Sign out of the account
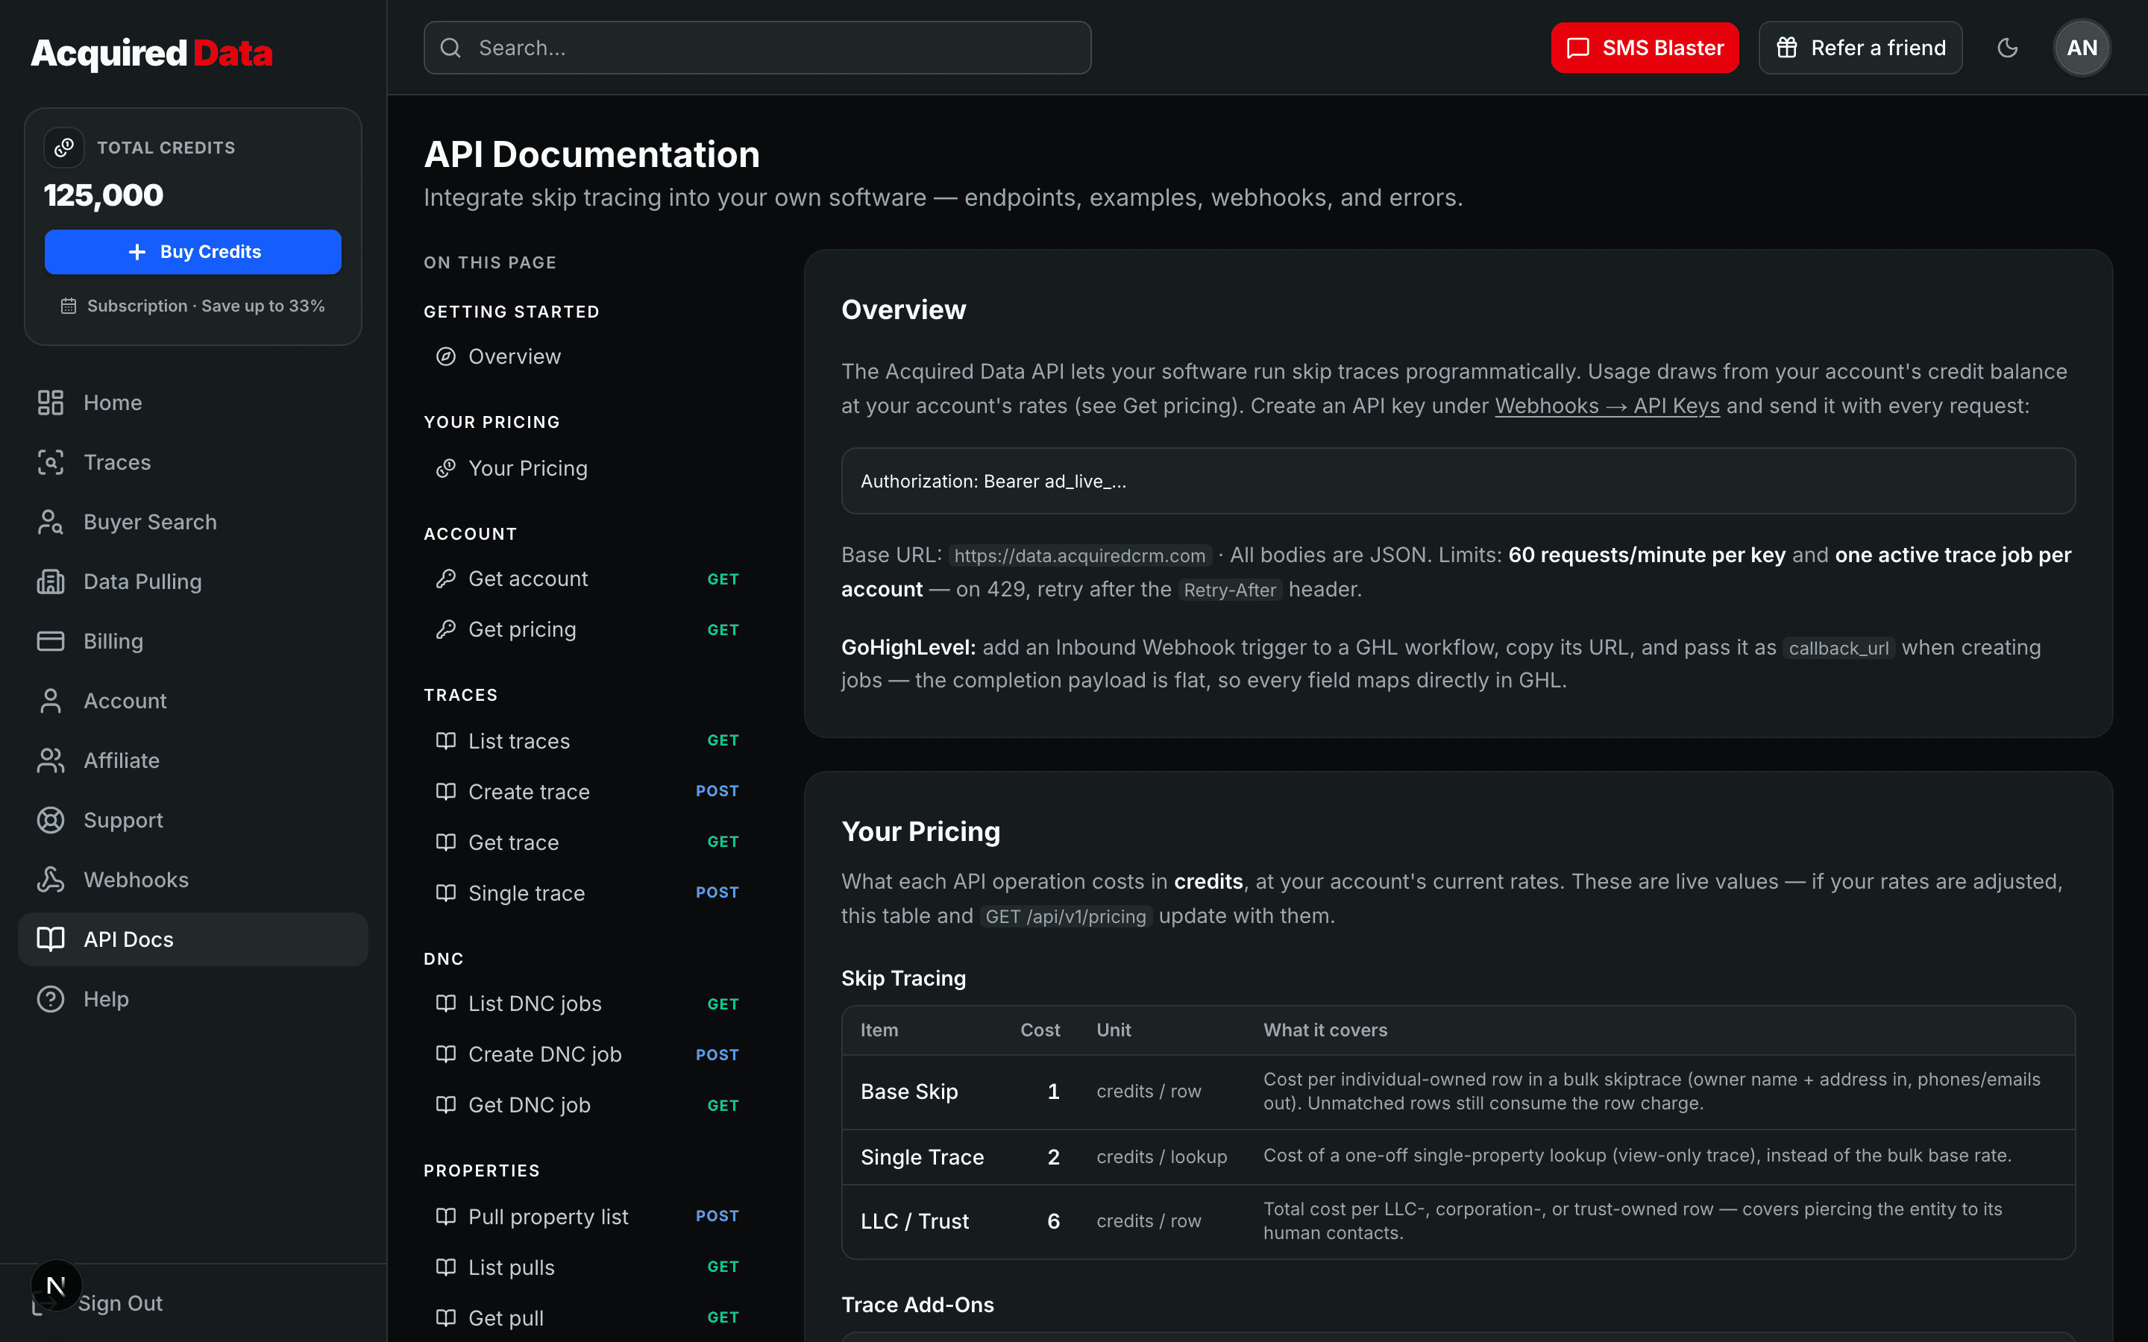This screenshot has height=1342, width=2148. point(120,1303)
